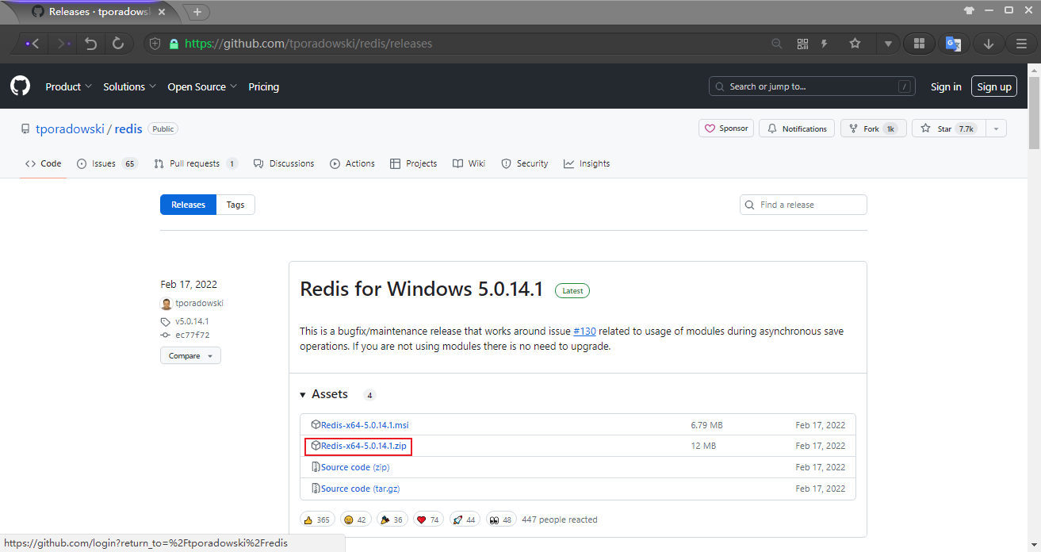React with thumbs up to the release

pyautogui.click(x=316, y=519)
